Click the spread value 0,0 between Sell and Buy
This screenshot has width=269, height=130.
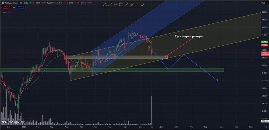[13, 7]
